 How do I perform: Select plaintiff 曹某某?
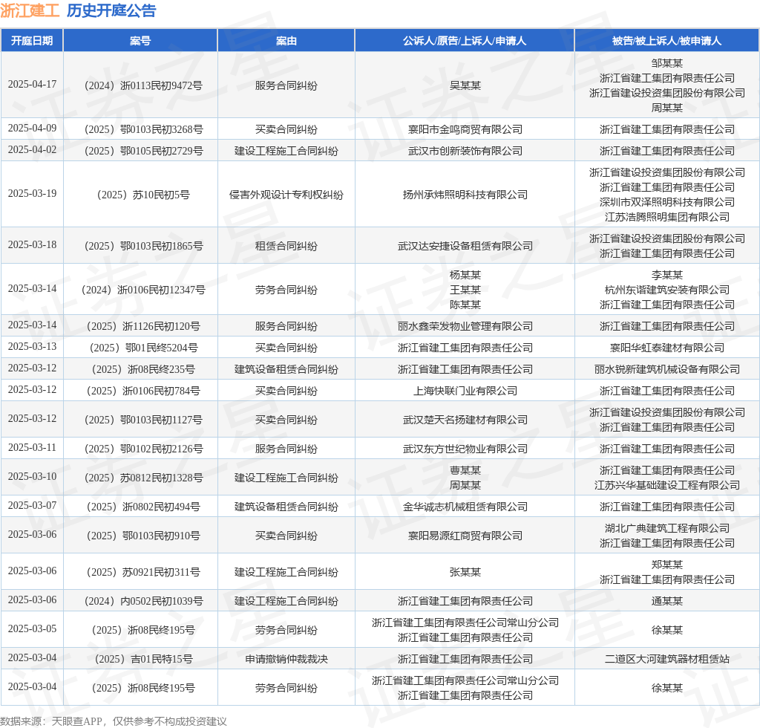(465, 470)
